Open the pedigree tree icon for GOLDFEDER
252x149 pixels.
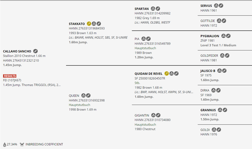(x=222, y=55)
